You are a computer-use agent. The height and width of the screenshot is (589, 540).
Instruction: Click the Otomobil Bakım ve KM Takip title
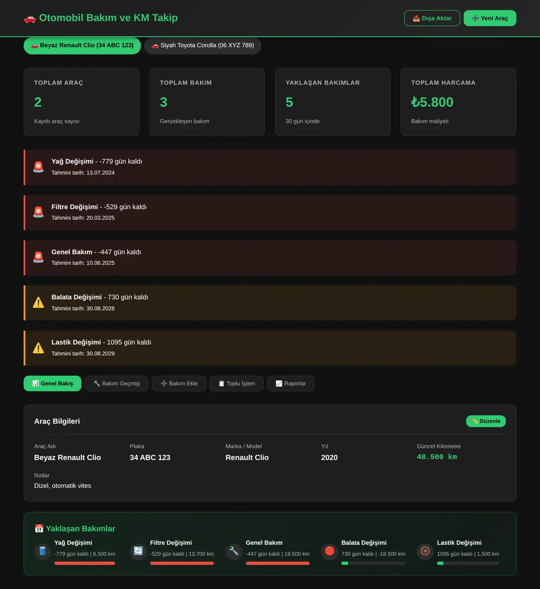108,18
